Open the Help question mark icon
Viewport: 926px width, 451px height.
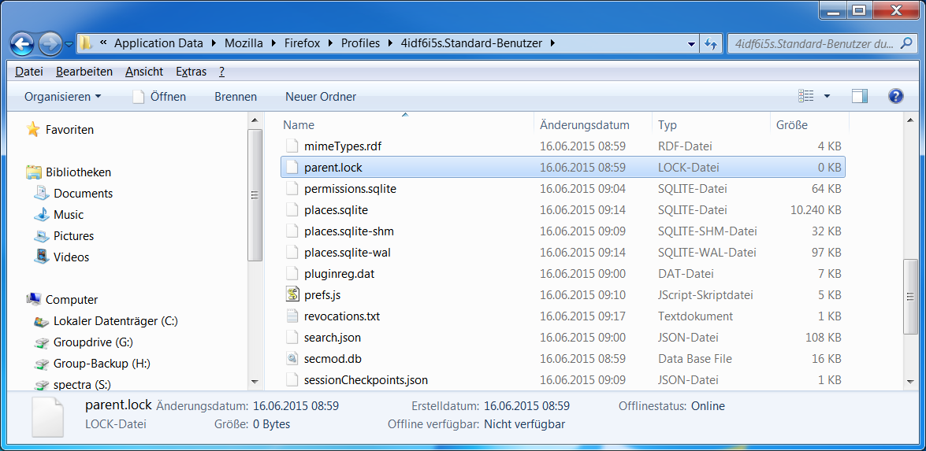tap(895, 96)
